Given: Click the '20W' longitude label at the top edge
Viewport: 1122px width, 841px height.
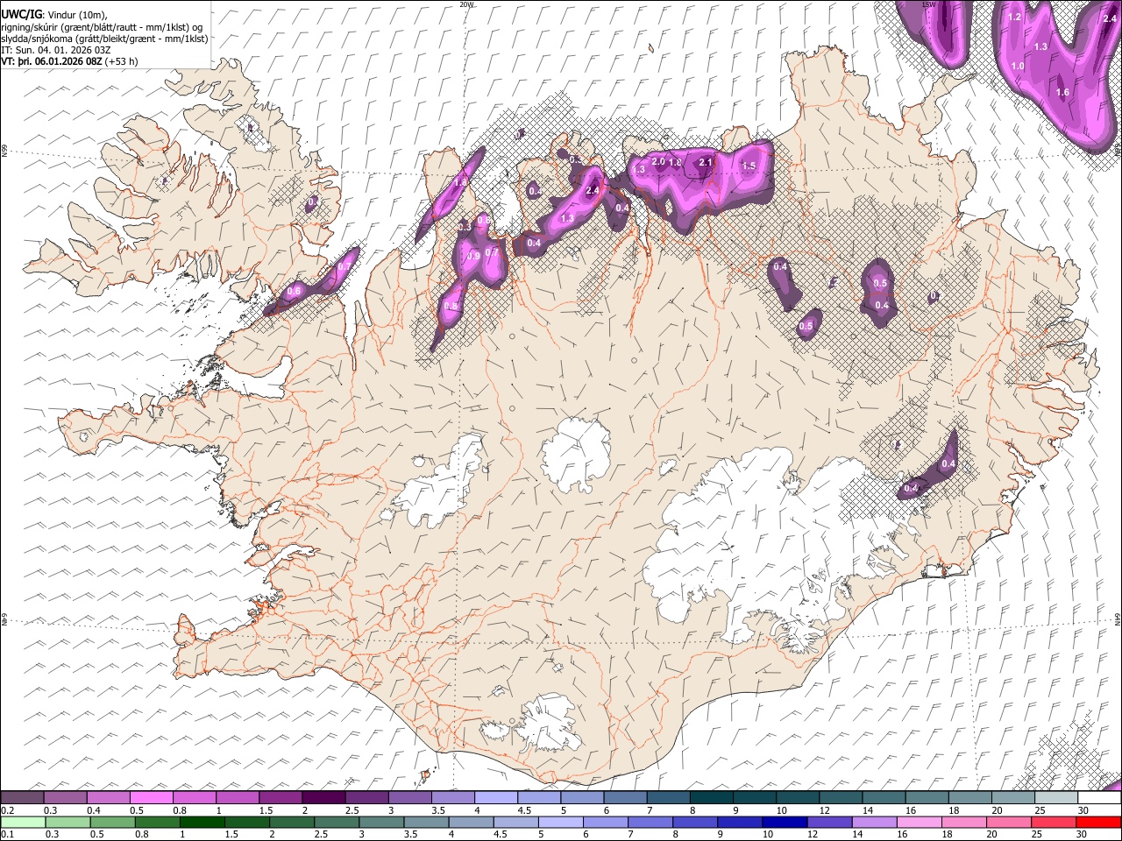Looking at the screenshot, I should coord(466,4).
